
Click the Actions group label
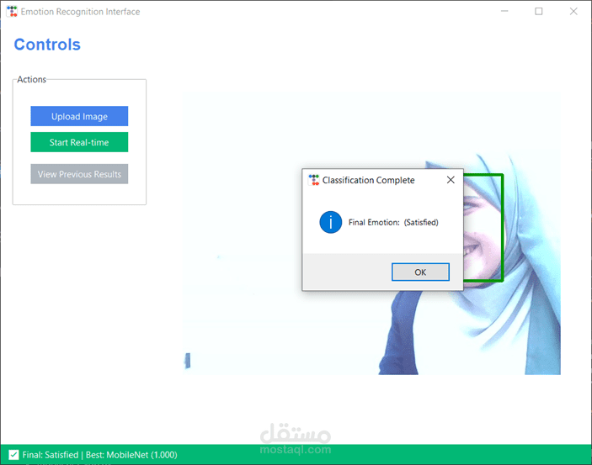click(32, 80)
